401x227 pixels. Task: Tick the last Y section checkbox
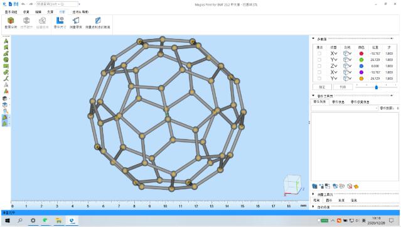[x=319, y=79]
